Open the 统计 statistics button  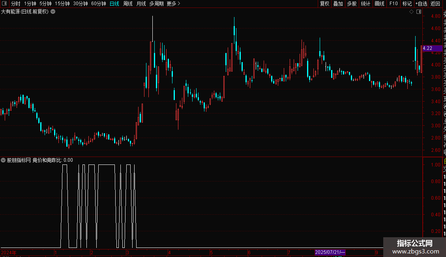(365, 4)
